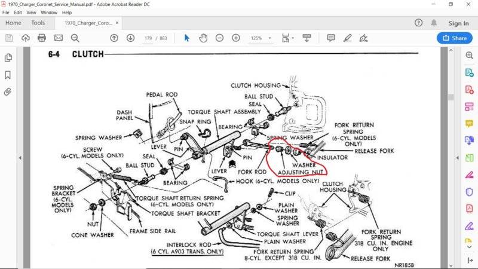Go to next page with down arrow
This screenshot has width=478, height=269.
[x=130, y=38]
